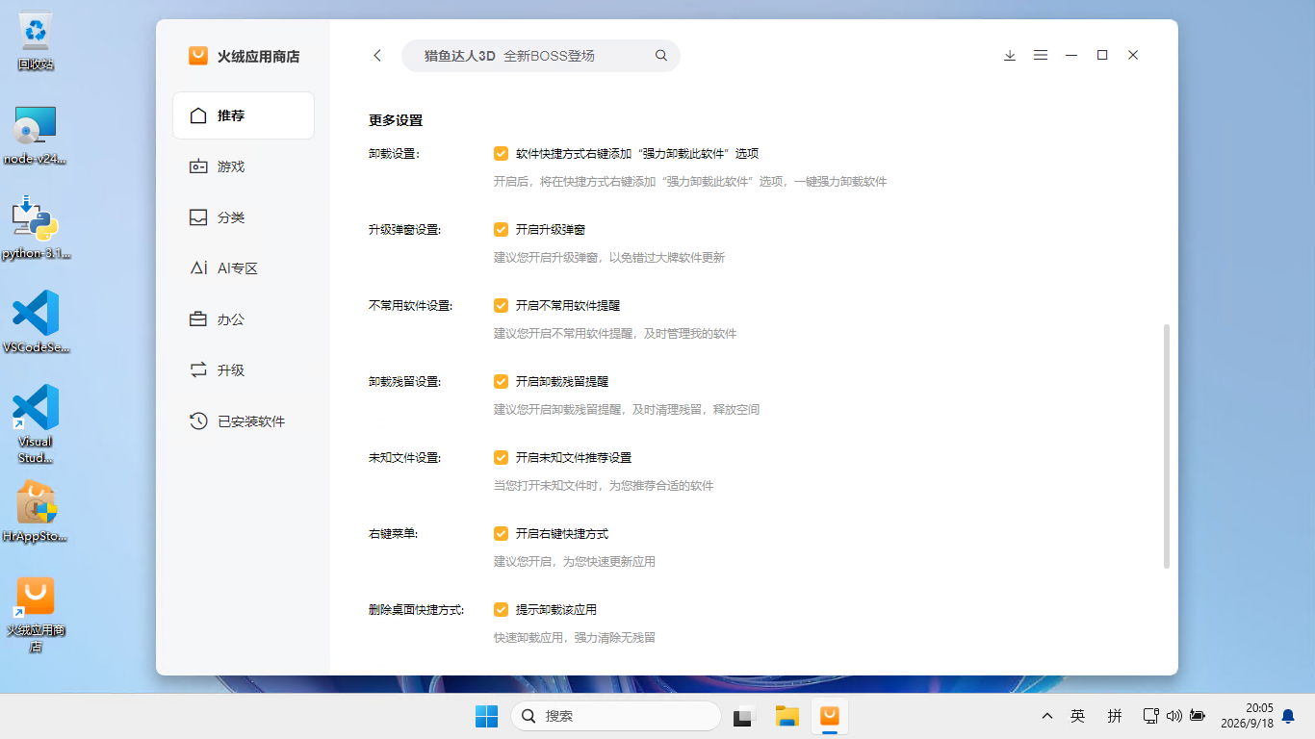The image size is (1315, 739).
Task: Open 回收站 on the desktop
Action: [36, 41]
